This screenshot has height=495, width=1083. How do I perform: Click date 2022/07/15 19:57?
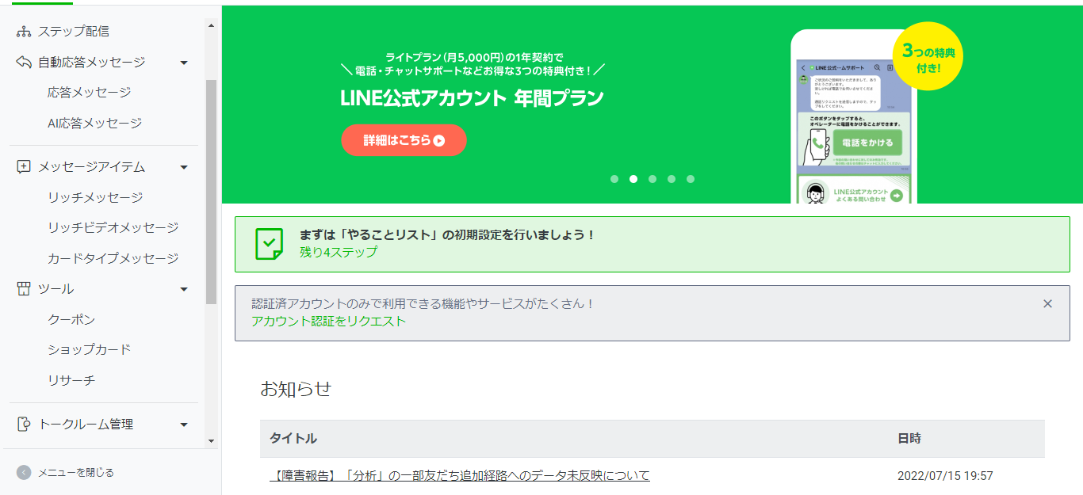[x=945, y=476]
